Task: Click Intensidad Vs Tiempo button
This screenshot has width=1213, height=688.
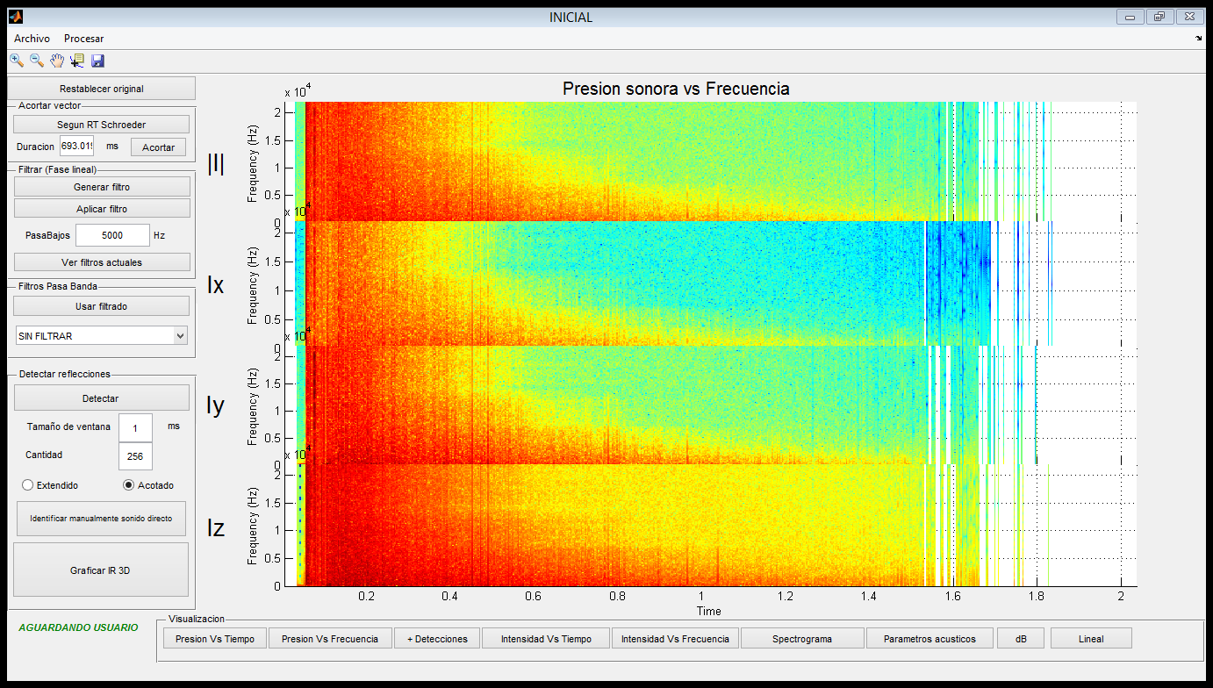Action: pos(546,639)
